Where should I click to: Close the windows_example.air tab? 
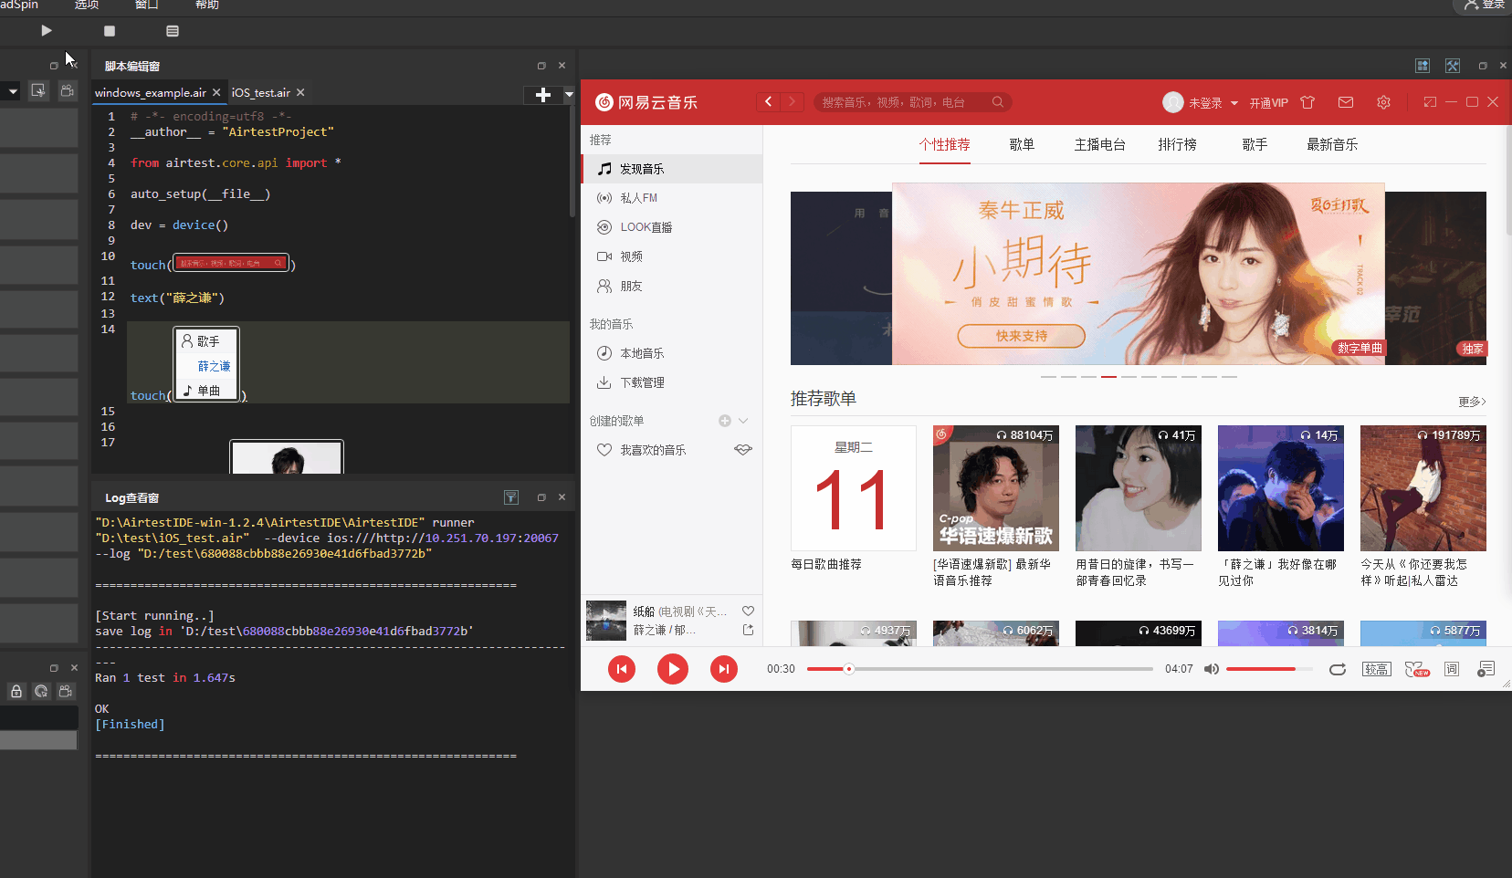(x=216, y=93)
